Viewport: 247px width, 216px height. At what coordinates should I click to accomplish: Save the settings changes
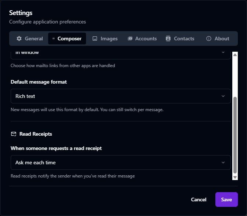(226, 199)
